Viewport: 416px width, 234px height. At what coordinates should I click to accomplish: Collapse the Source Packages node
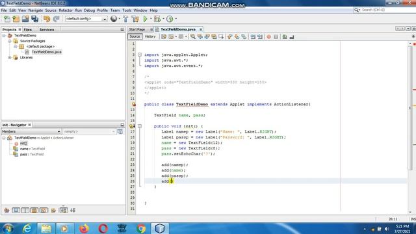pyautogui.click(x=10, y=41)
